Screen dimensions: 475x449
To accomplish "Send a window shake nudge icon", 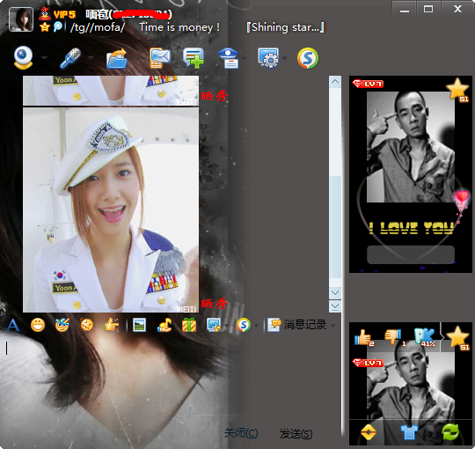I will pos(87,325).
